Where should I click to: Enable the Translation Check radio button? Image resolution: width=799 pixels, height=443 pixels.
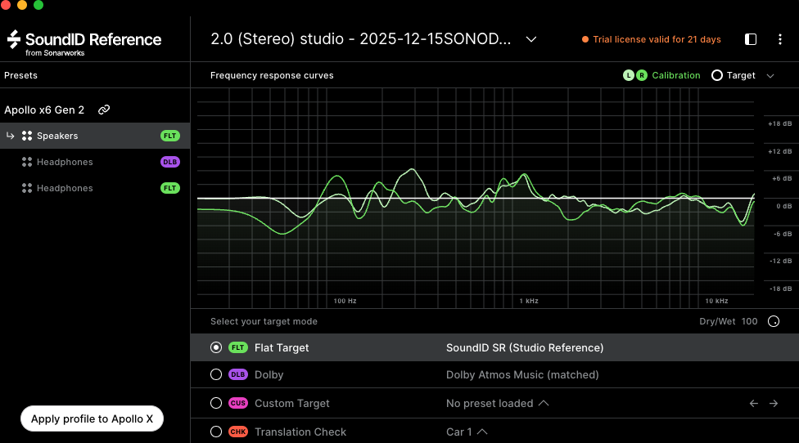[x=216, y=432]
